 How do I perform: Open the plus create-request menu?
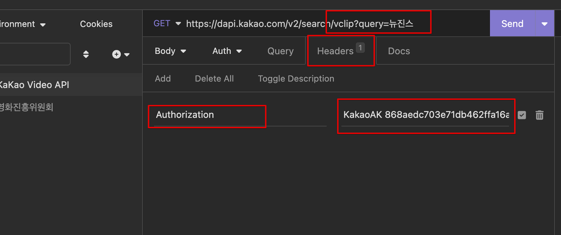tap(121, 54)
